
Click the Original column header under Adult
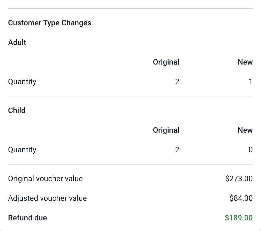pyautogui.click(x=166, y=62)
